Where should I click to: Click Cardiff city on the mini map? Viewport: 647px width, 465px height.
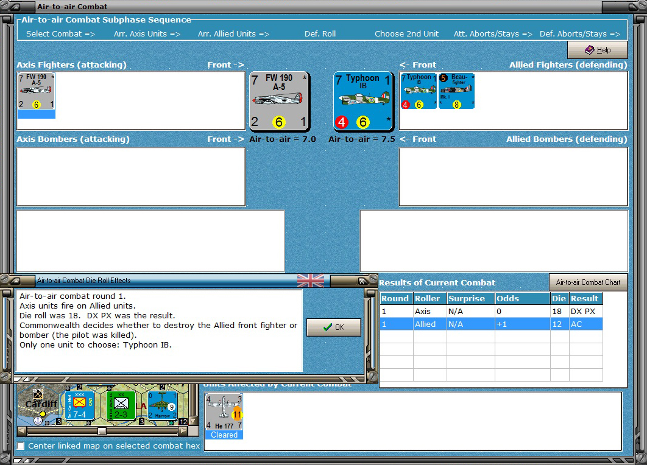[41, 404]
